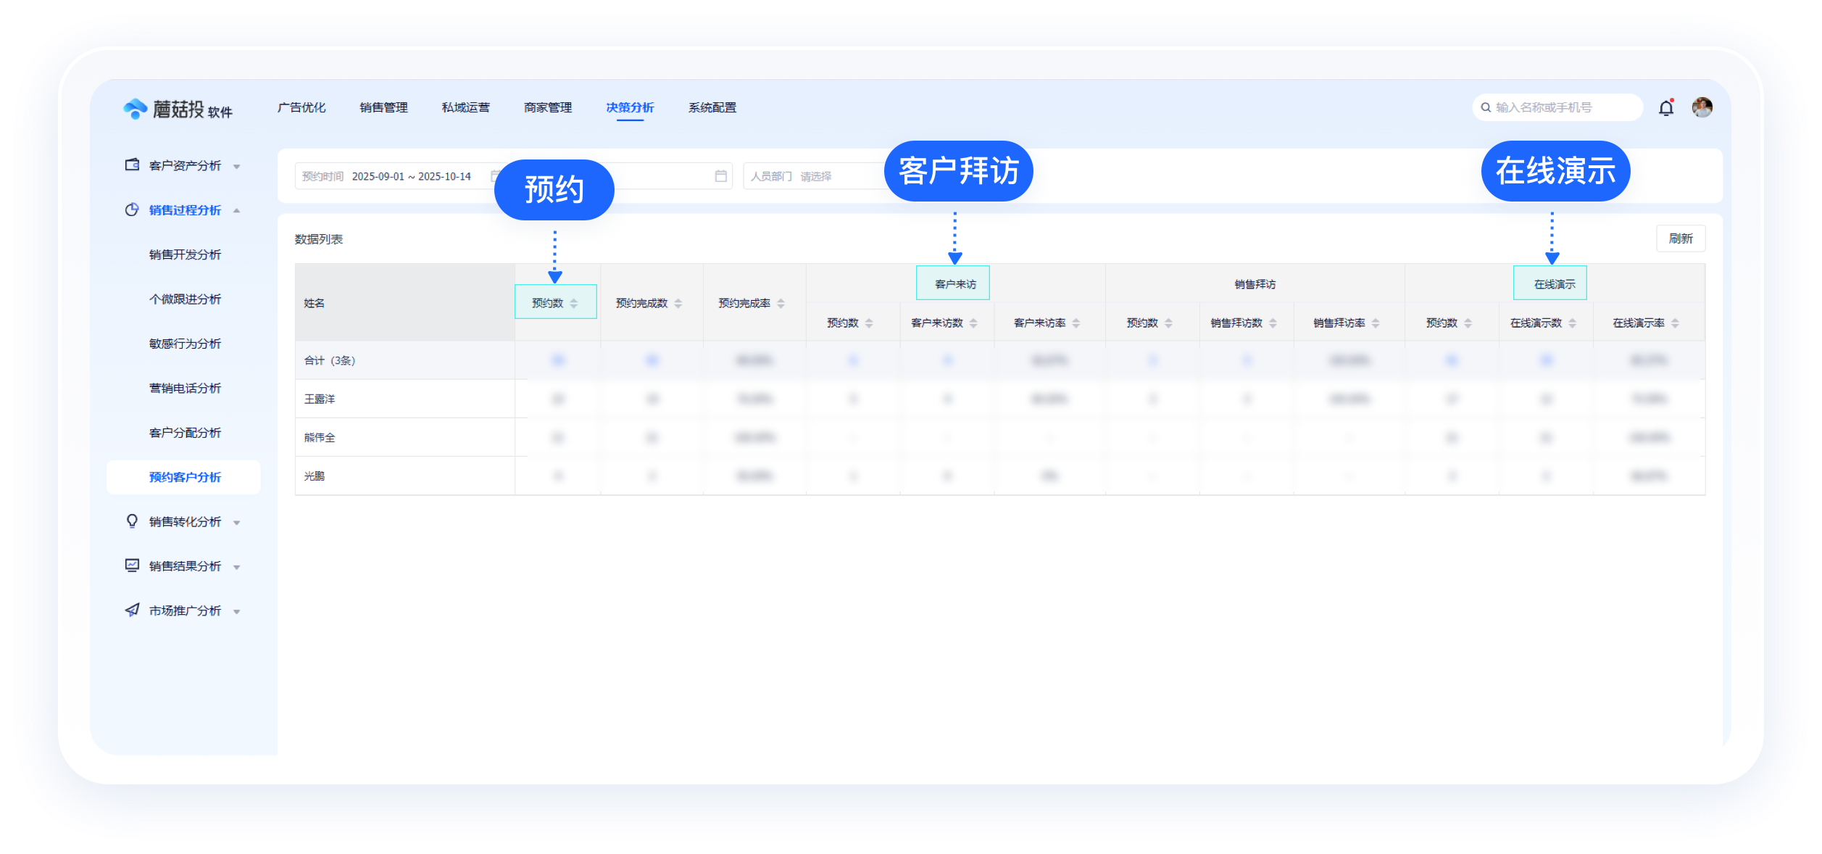The height and width of the screenshot is (854, 1822).
Task: Select the 客户资产分析 wallet icon in sidebar
Action: point(130,165)
